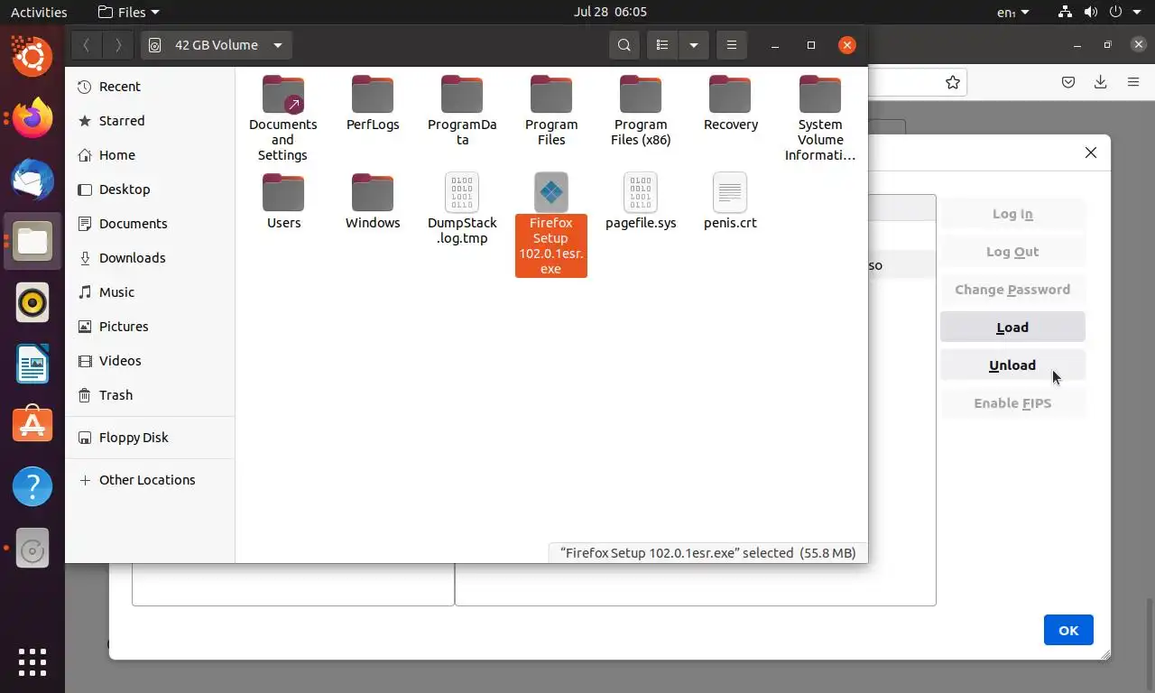Launch Thunderbird from the dock
This screenshot has width=1155, height=693.
point(32,179)
